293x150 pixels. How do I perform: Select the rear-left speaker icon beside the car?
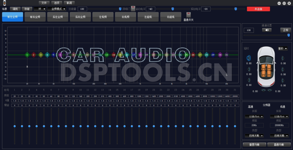point(249,80)
